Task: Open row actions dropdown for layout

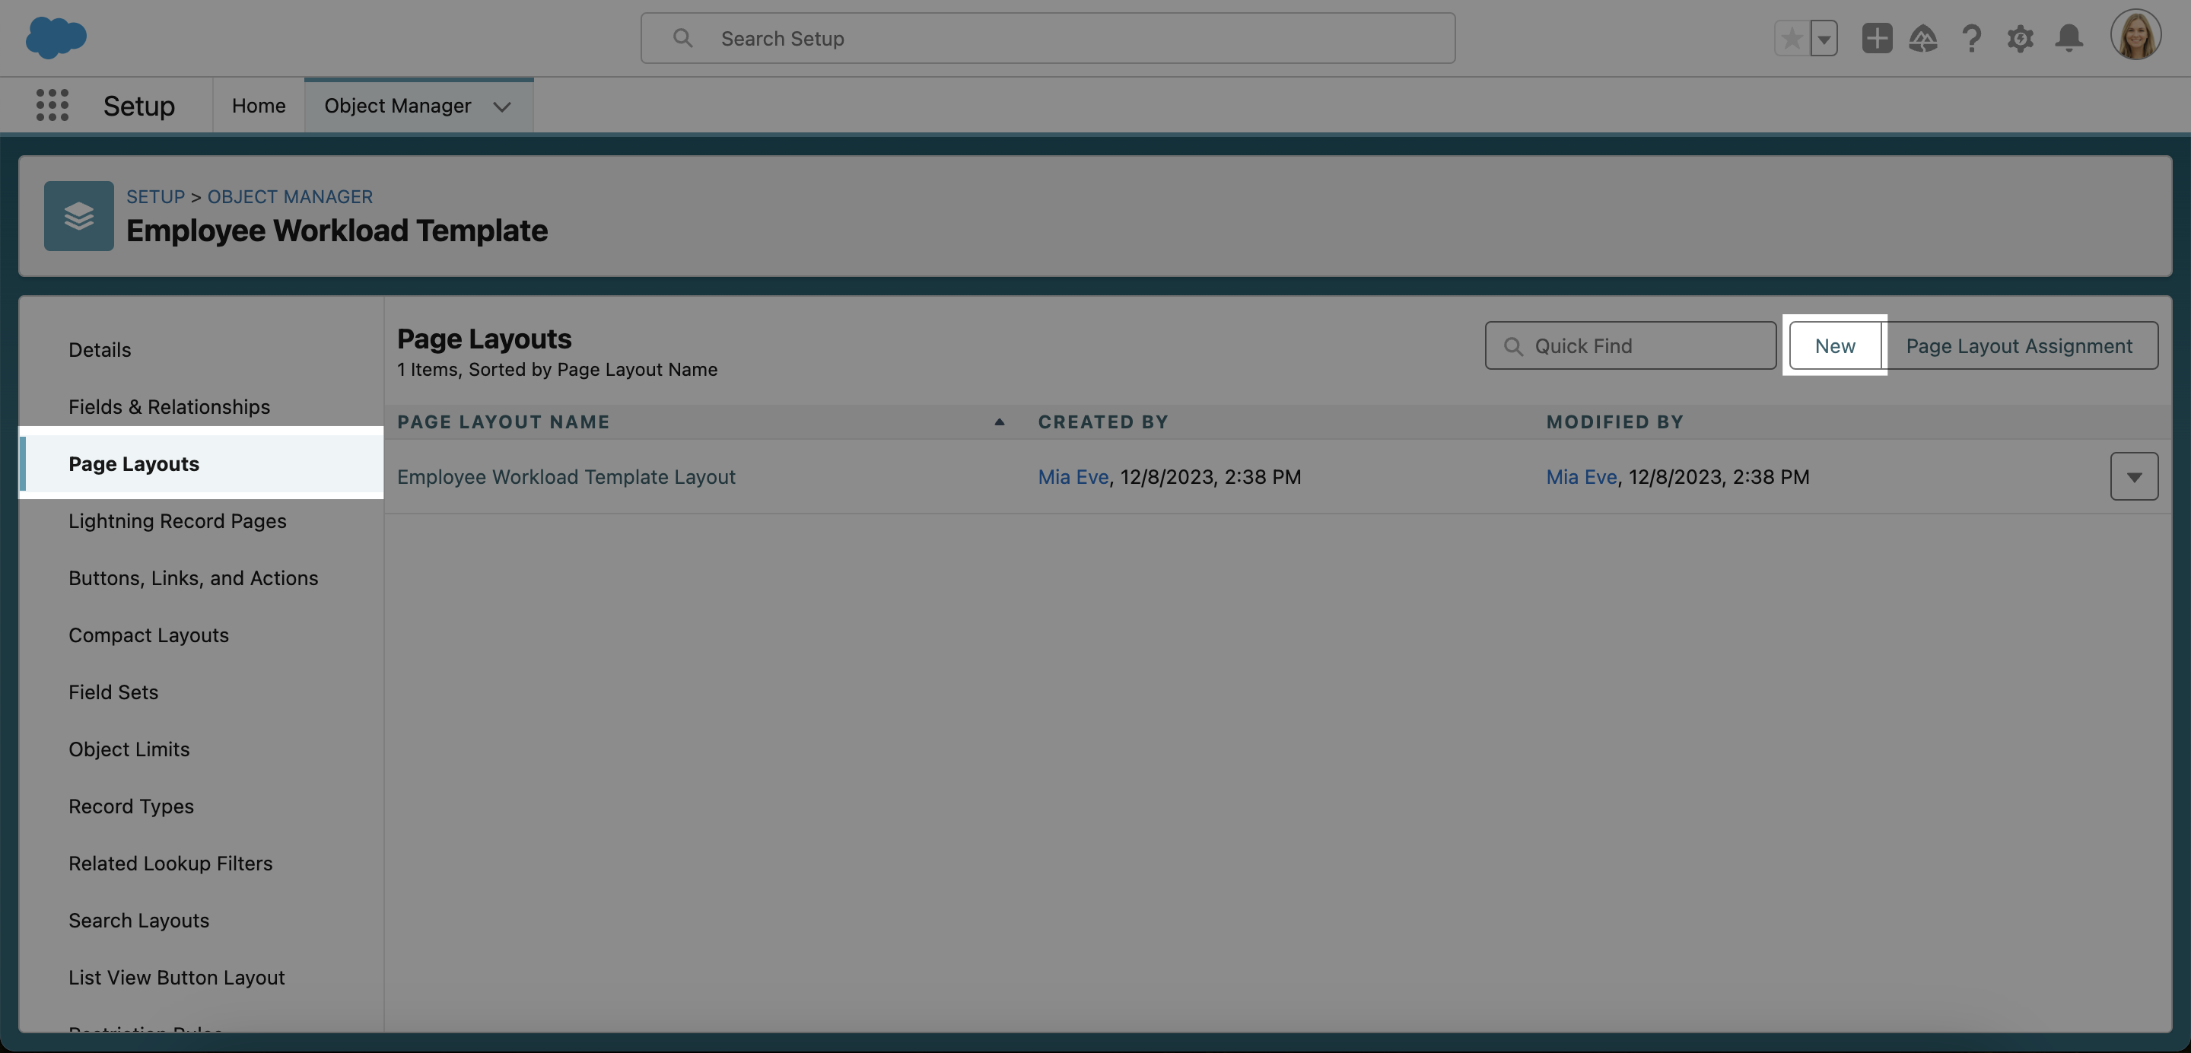Action: coord(2133,476)
